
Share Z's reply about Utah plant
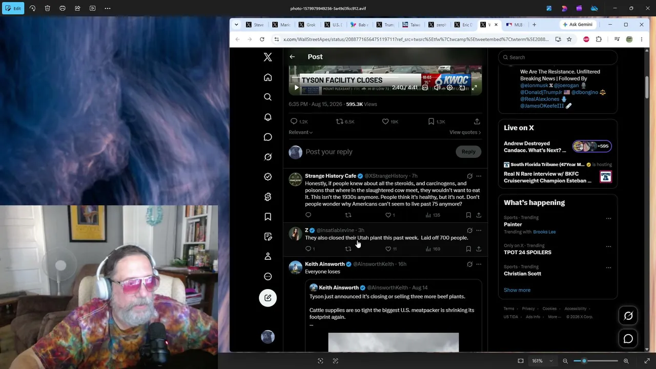tap(479, 249)
